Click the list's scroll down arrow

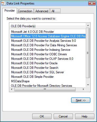[88, 85]
